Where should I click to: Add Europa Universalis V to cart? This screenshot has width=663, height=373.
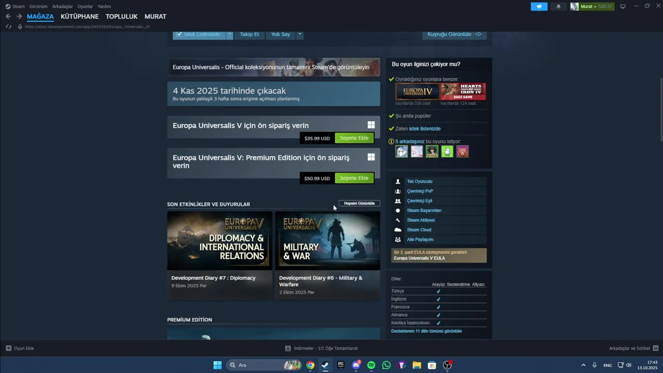coord(354,138)
